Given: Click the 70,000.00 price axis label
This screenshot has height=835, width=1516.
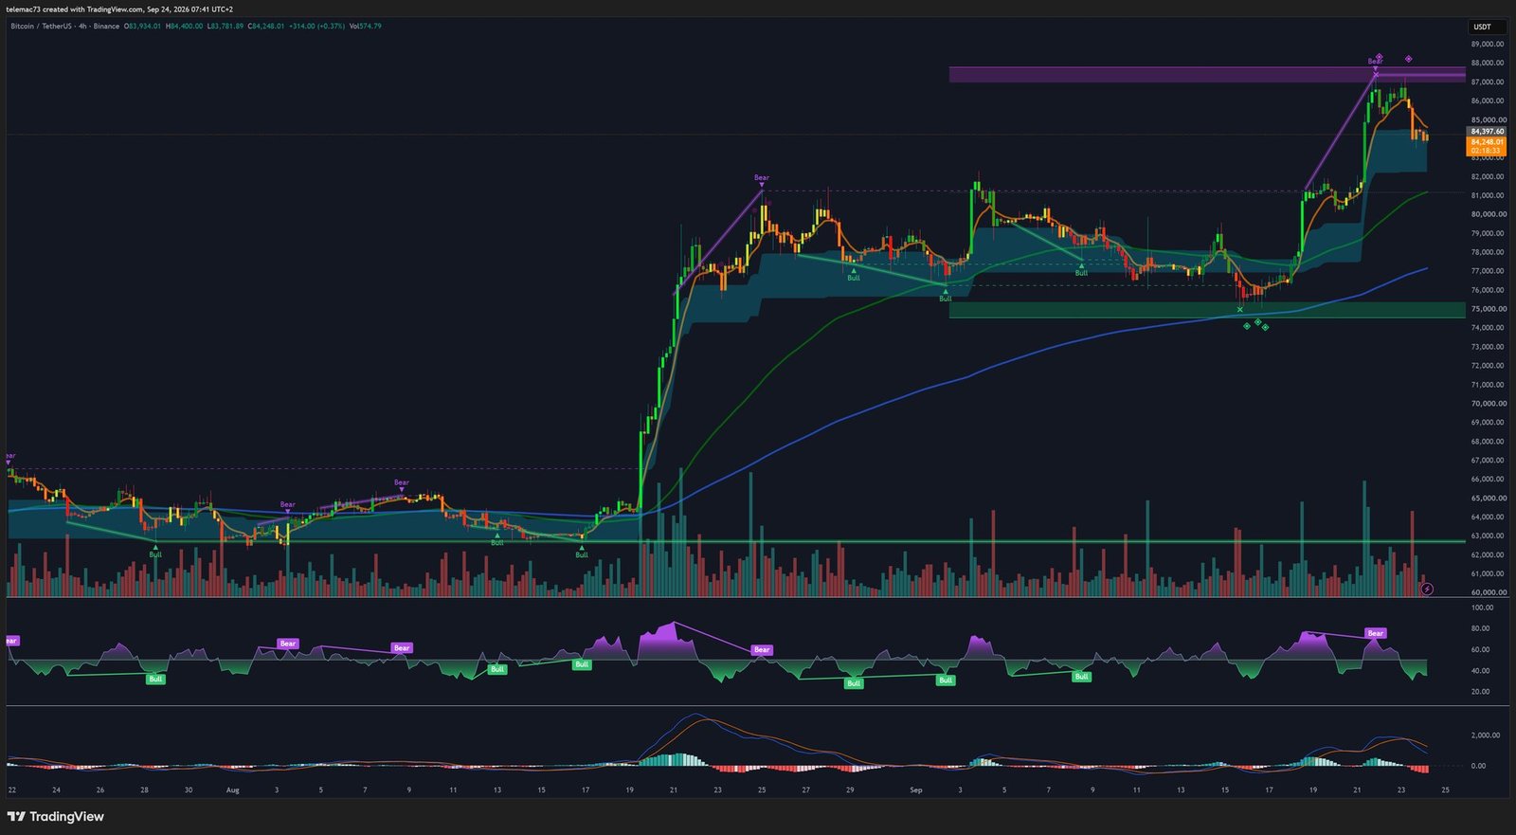Looking at the screenshot, I should click(x=1489, y=404).
